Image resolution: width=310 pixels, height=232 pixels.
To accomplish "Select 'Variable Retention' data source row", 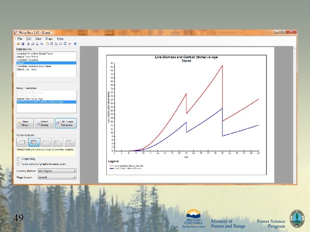I will click(x=46, y=60).
